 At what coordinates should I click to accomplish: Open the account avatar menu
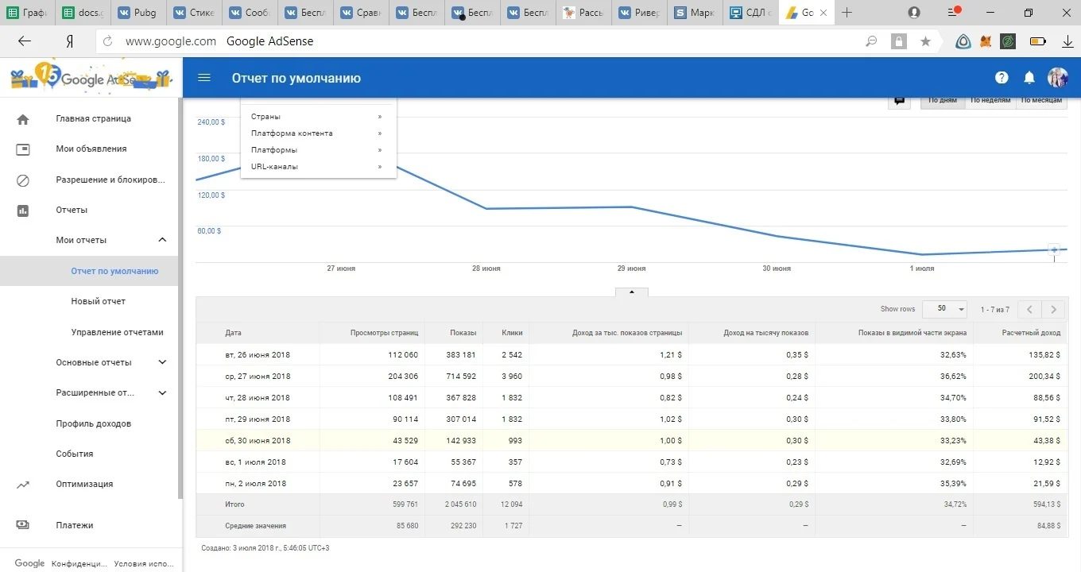1058,77
